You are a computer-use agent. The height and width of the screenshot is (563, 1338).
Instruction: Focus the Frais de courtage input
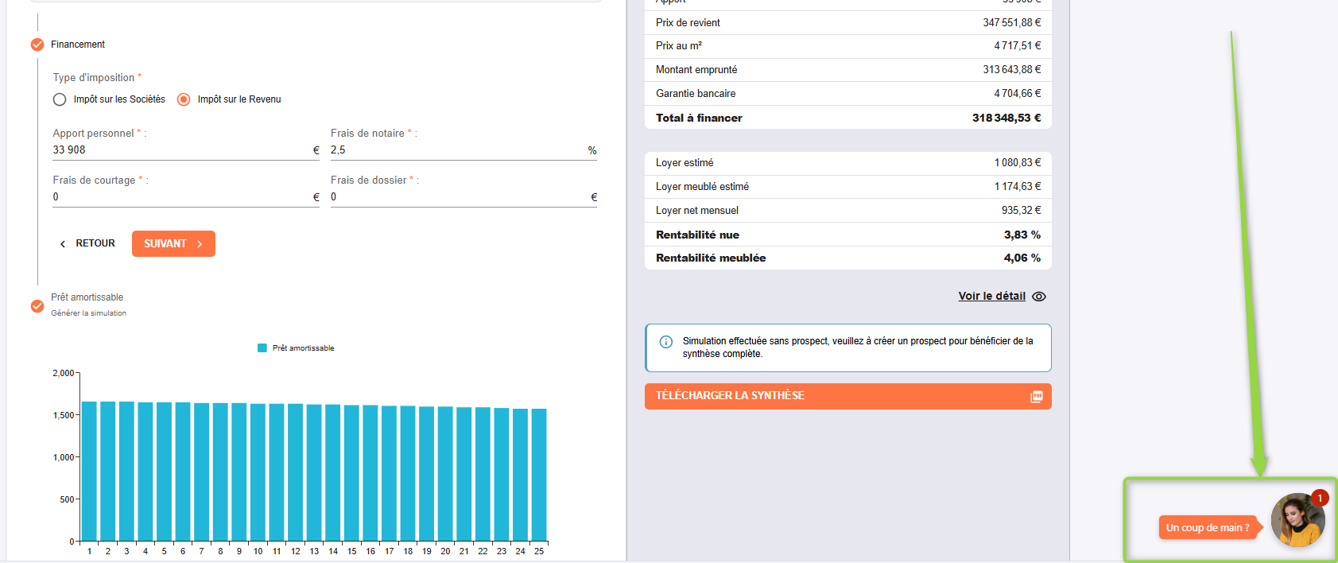pos(181,197)
